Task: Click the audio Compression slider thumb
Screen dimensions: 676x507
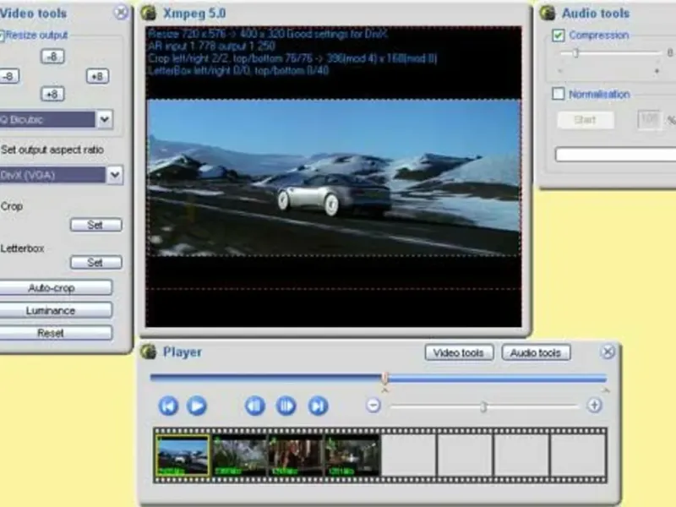Action: click(x=575, y=53)
